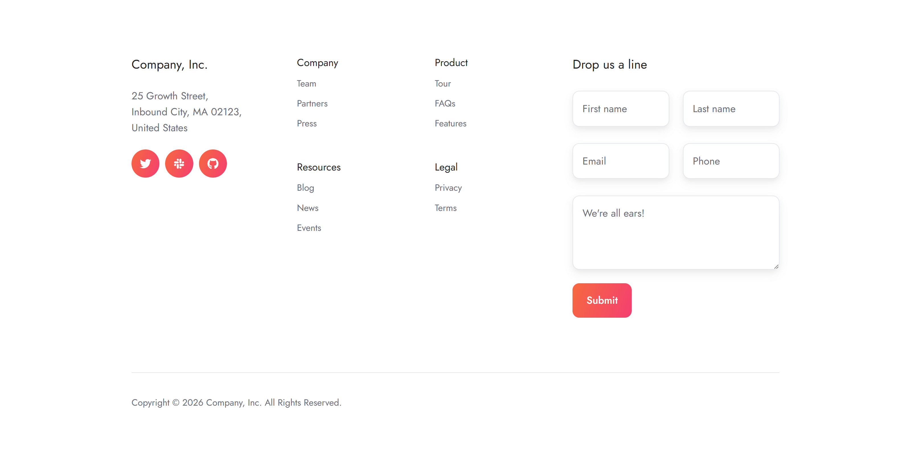
Task: Open the Press link
Action: tap(307, 124)
